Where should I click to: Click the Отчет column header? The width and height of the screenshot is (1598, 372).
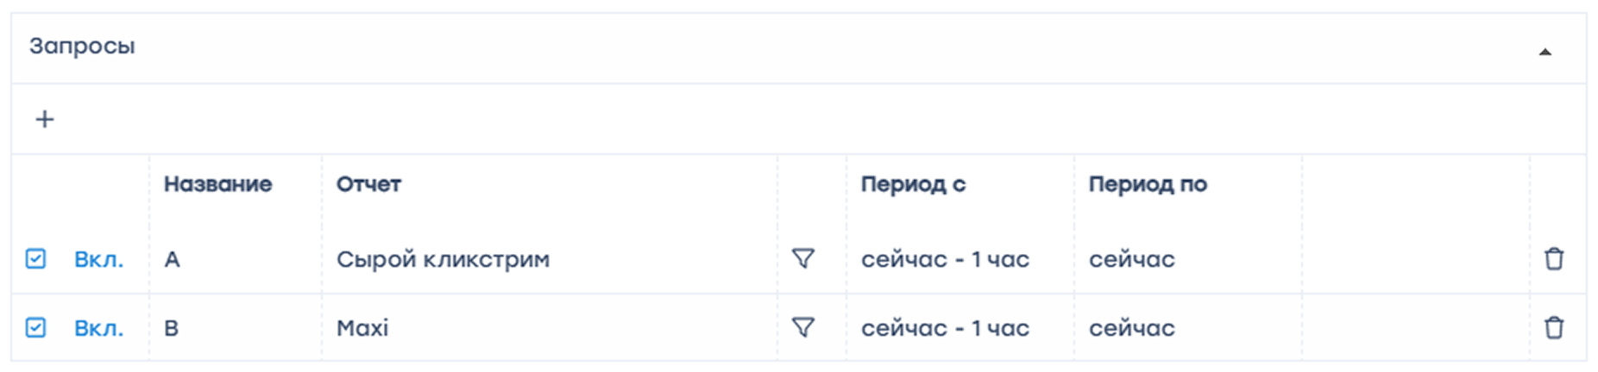368,183
